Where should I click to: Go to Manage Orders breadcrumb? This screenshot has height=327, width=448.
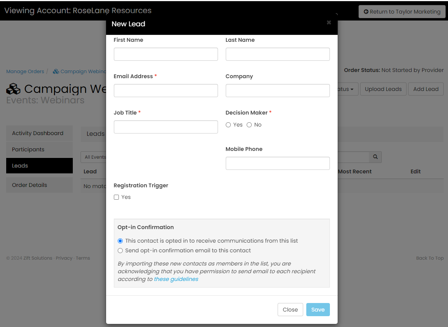(25, 71)
